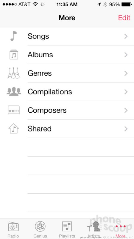Expand Songs using its chevron arrow
Viewport: 134px width, 239px height.
pyautogui.click(x=126, y=36)
